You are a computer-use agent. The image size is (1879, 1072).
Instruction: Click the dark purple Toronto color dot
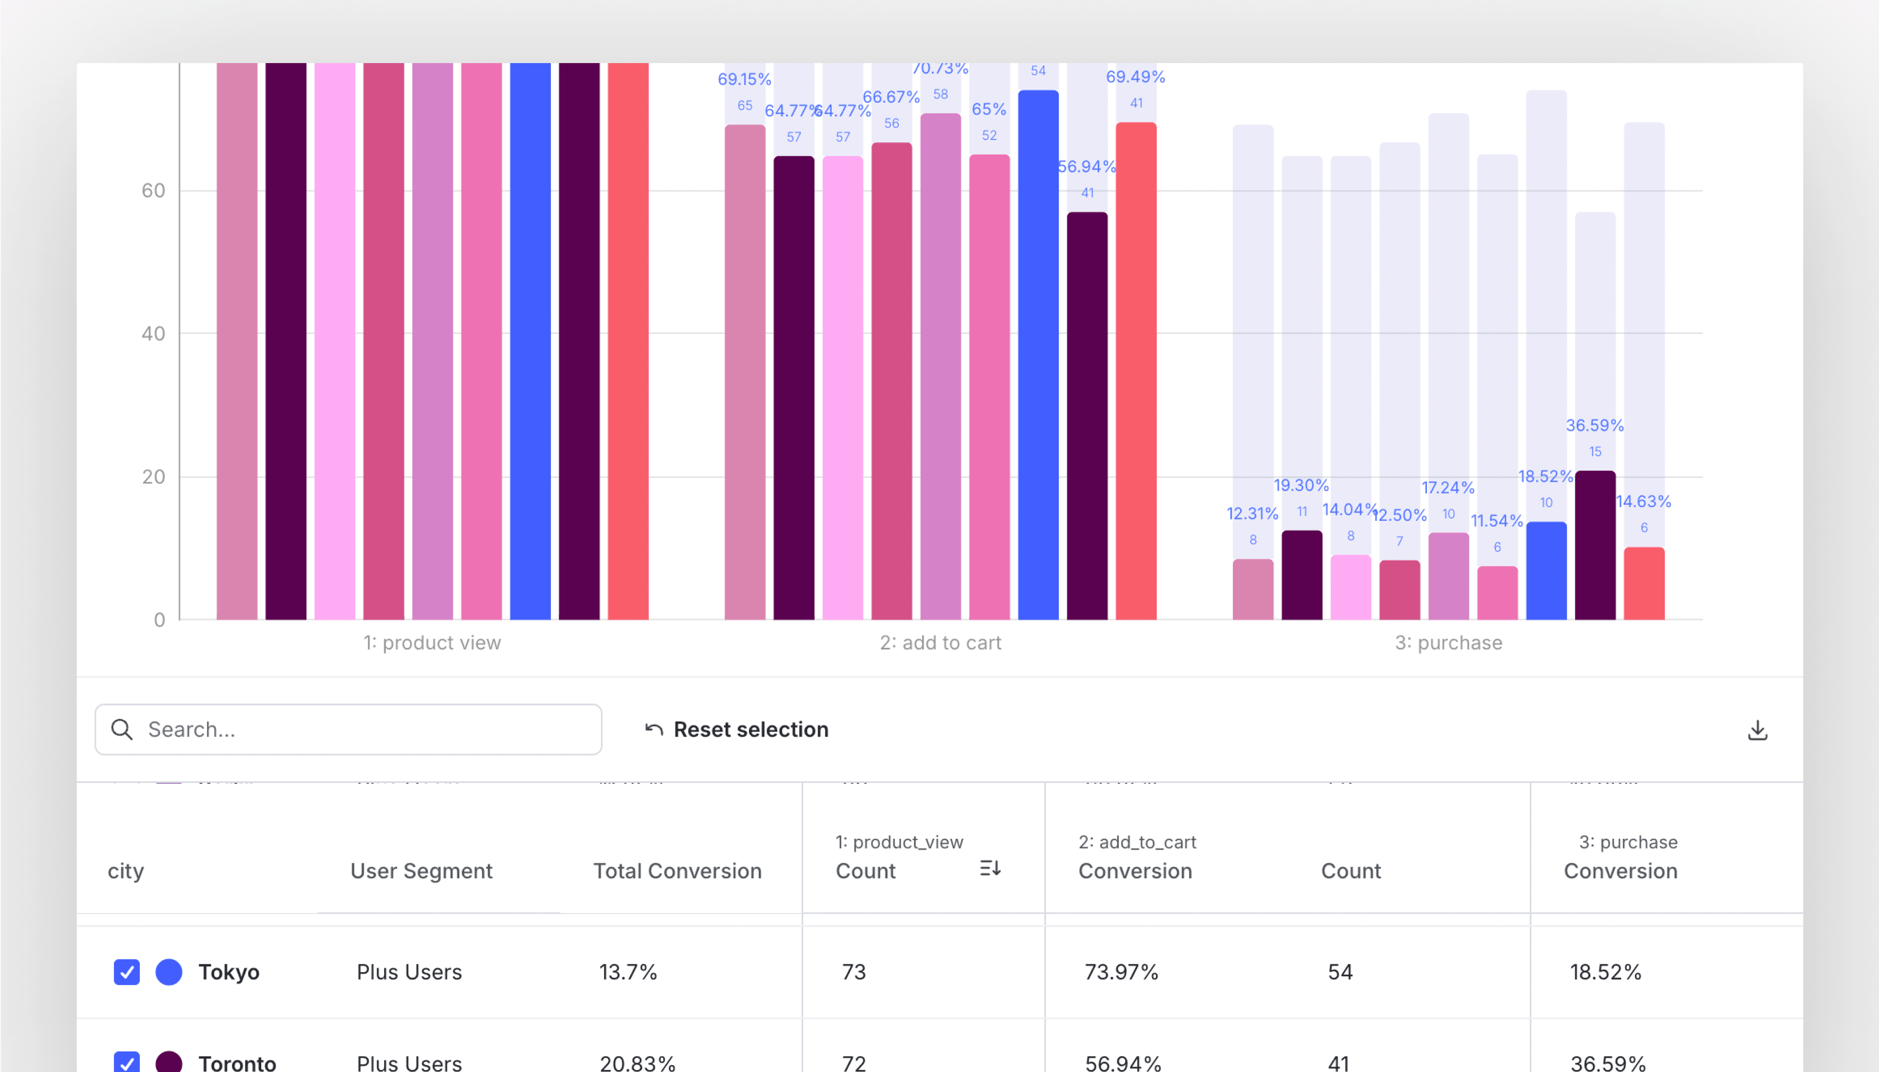(169, 1062)
